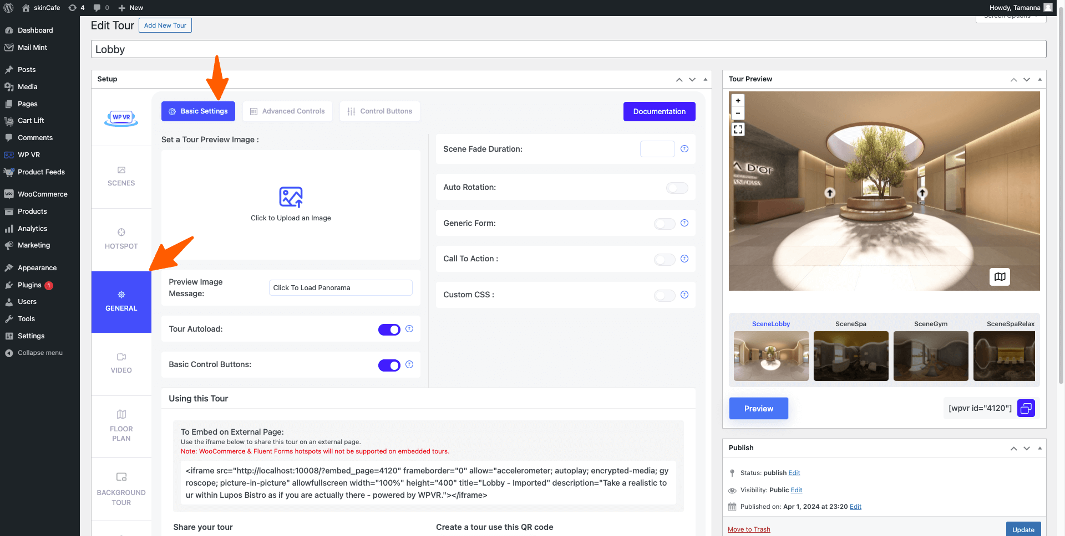Enable Auto Rotation switch
The height and width of the screenshot is (536, 1065).
click(677, 188)
